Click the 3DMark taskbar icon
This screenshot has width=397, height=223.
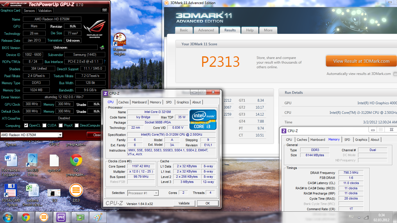click(44, 217)
